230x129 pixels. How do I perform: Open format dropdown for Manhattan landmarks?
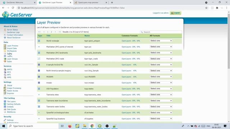[161, 53]
